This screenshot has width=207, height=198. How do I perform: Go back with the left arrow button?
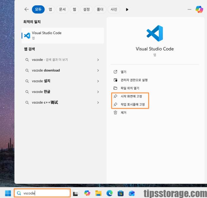pos(27,9)
